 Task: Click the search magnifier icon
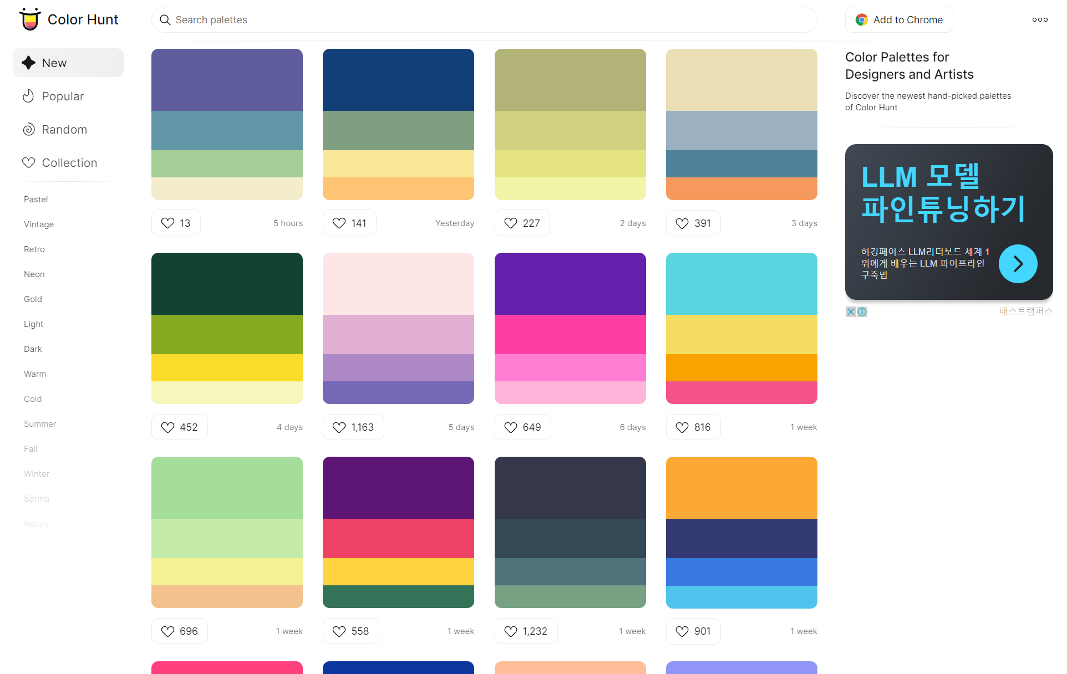pos(165,20)
